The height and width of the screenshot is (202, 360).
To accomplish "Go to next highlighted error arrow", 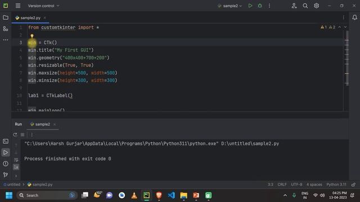I will (x=345, y=27).
